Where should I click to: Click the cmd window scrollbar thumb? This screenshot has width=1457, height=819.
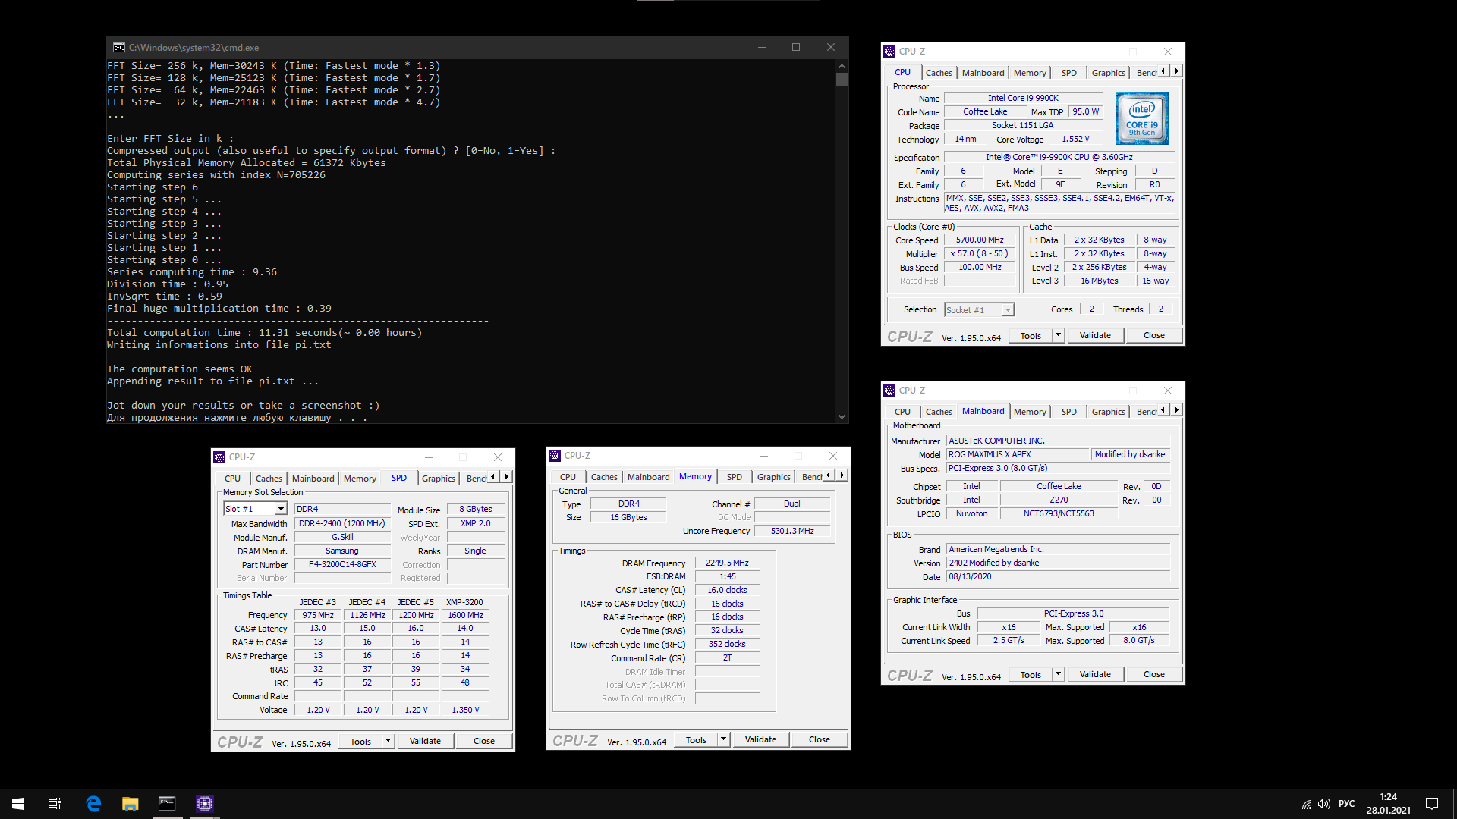pyautogui.click(x=842, y=79)
